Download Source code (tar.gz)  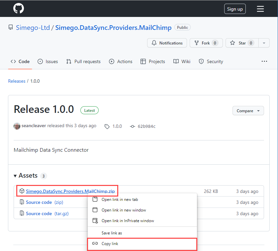[47, 213]
